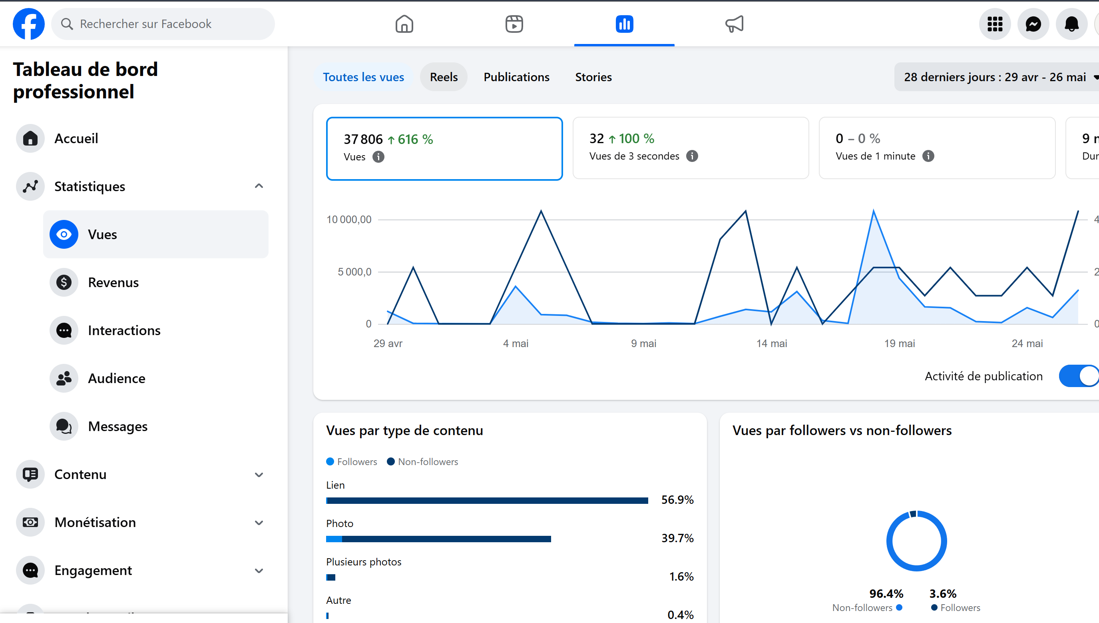Open the Accueil menu item
This screenshot has width=1099, height=623.
[142, 139]
